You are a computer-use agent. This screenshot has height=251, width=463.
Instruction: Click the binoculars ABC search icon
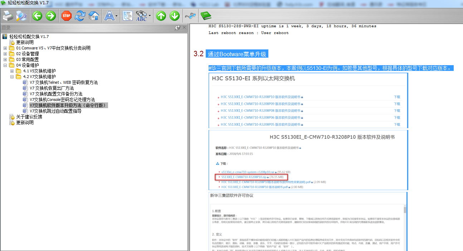tap(142, 16)
